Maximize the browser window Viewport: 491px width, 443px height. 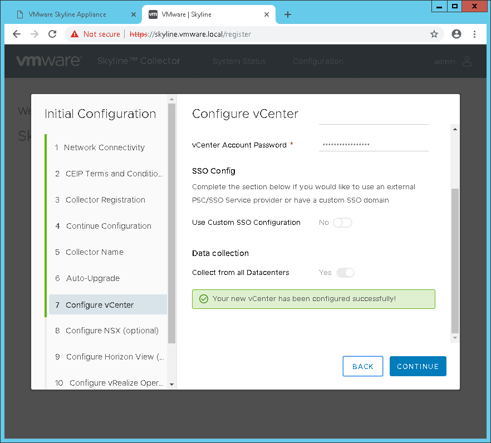click(x=455, y=6)
